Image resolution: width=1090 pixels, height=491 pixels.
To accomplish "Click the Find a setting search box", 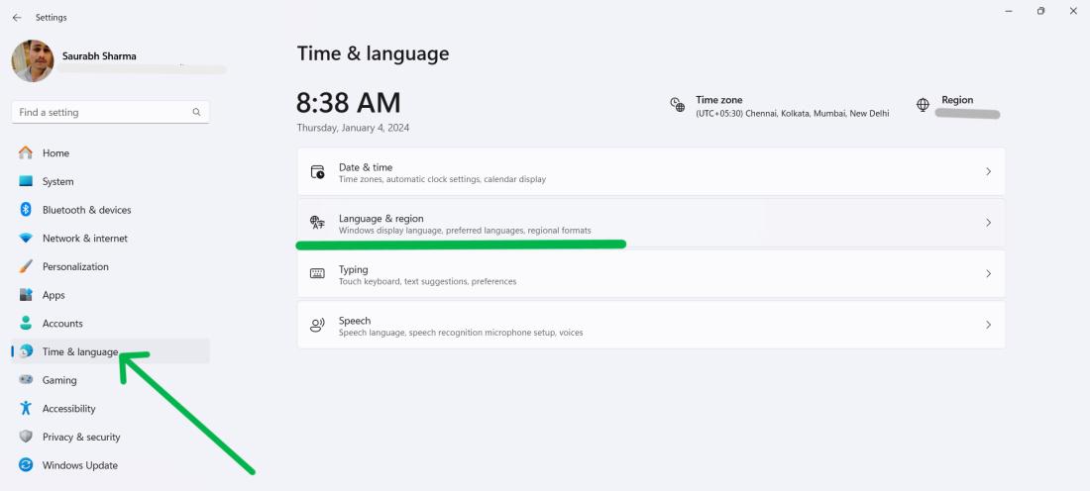I will click(x=99, y=113).
